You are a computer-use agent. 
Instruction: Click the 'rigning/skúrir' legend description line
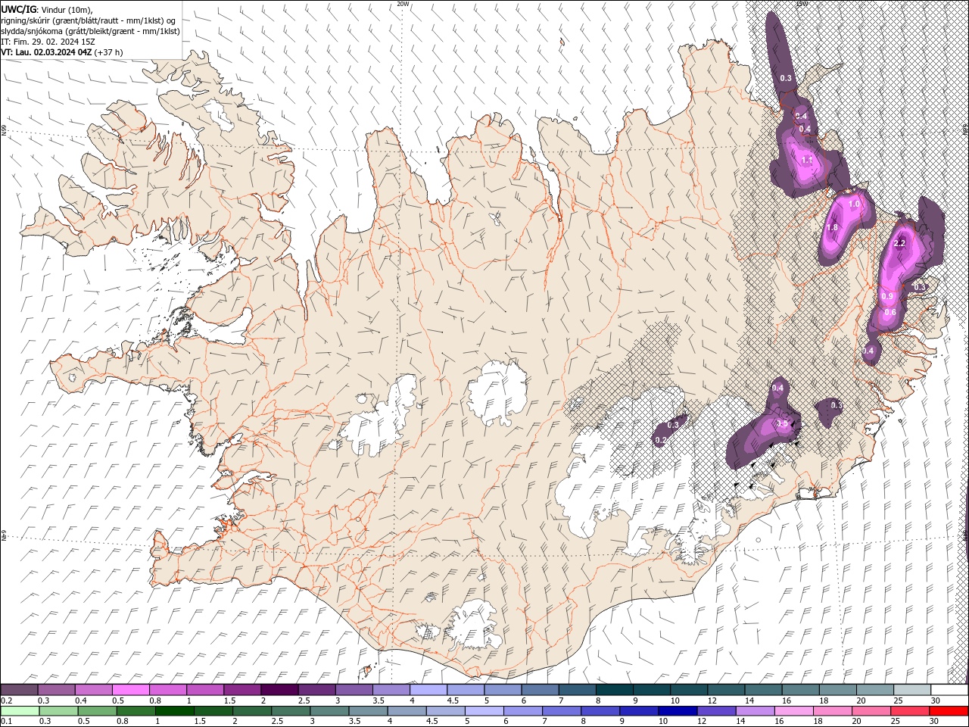[89, 20]
